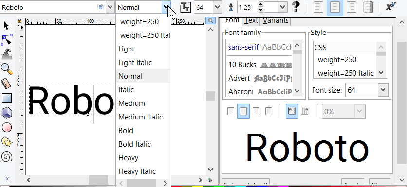Justify text in top toolbar
Image resolution: width=407 pixels, height=187 pixels.
coord(368,7)
